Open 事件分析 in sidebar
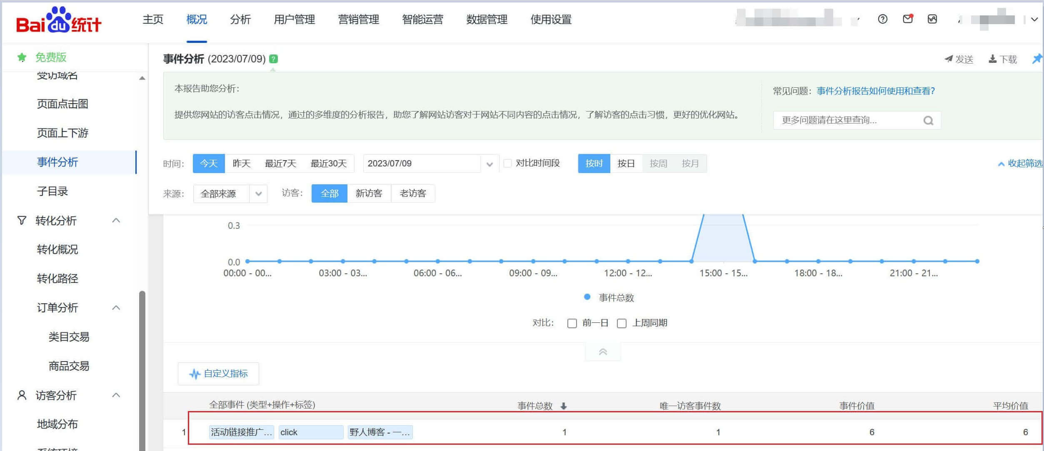 pyautogui.click(x=57, y=162)
